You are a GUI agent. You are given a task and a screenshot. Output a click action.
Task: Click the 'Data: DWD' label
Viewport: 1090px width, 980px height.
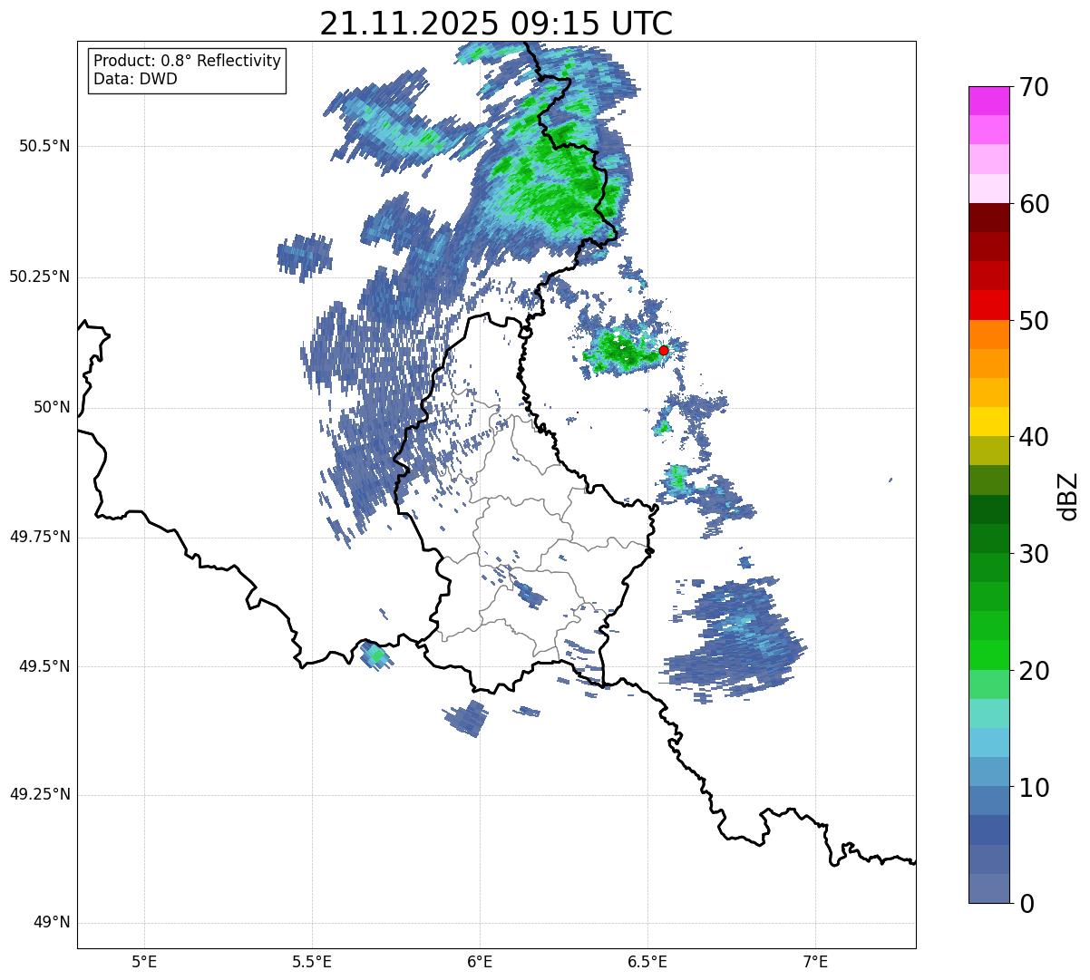pyautogui.click(x=135, y=79)
